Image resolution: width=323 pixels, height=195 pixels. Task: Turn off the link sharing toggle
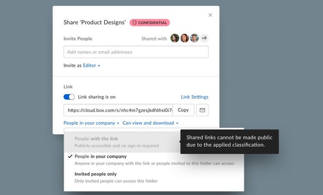69,97
